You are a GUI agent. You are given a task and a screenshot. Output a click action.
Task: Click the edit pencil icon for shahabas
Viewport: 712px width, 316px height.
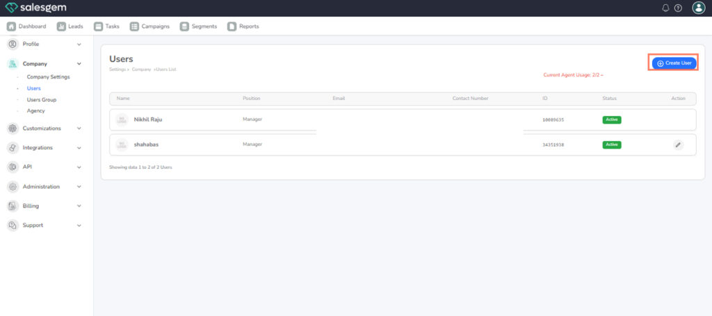(x=678, y=144)
